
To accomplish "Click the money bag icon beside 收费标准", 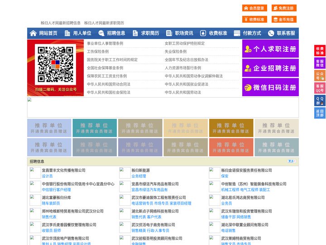I will tap(203, 33).
